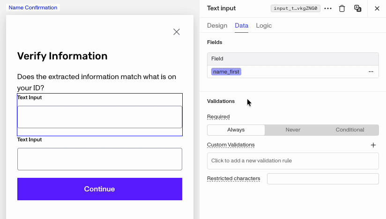Viewport: 386px width, 219px height.
Task: Open the component more options ellipsis
Action: point(328,8)
